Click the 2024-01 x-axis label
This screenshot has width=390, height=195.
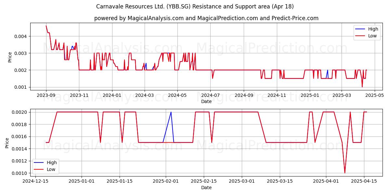pyautogui.click(x=112, y=95)
